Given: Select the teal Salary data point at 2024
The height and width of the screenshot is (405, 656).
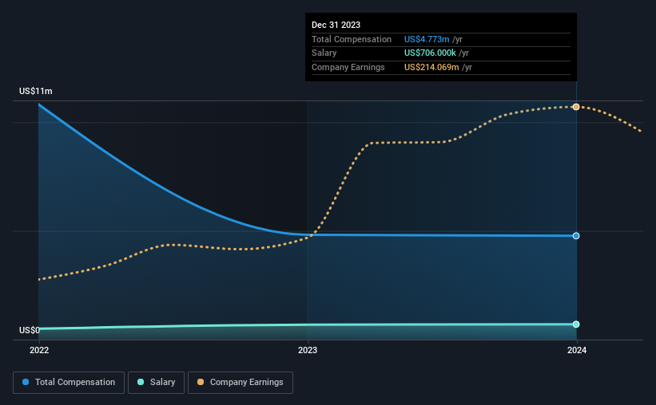Looking at the screenshot, I should 576,324.
